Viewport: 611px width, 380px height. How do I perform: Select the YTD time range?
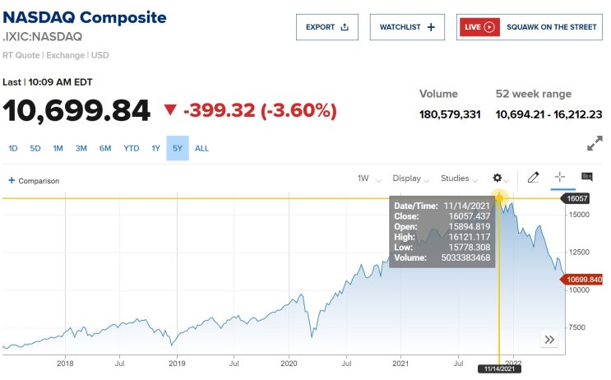(x=131, y=148)
